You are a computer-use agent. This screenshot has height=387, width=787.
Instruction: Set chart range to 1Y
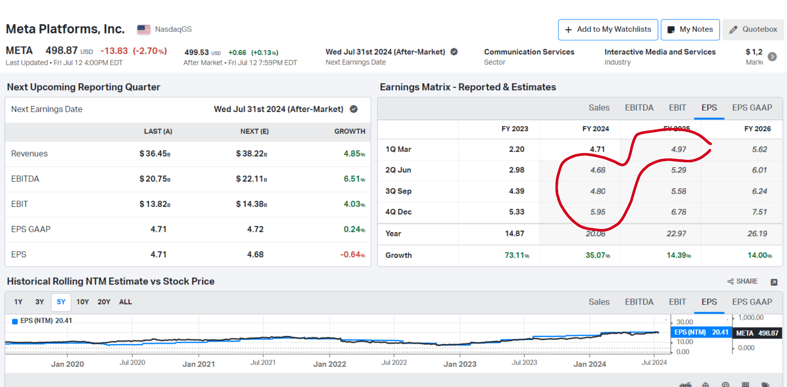tap(18, 302)
